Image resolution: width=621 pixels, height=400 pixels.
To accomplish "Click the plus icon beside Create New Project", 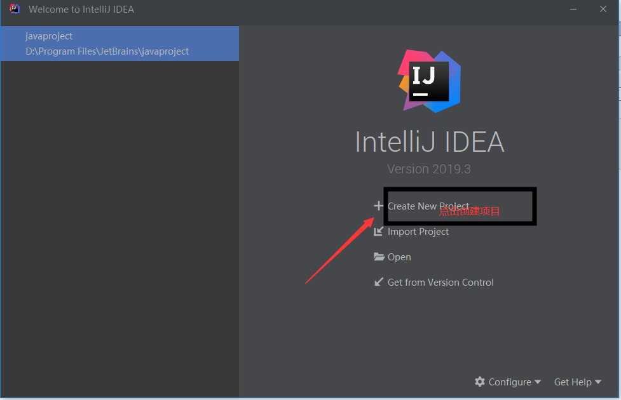I will coord(378,206).
